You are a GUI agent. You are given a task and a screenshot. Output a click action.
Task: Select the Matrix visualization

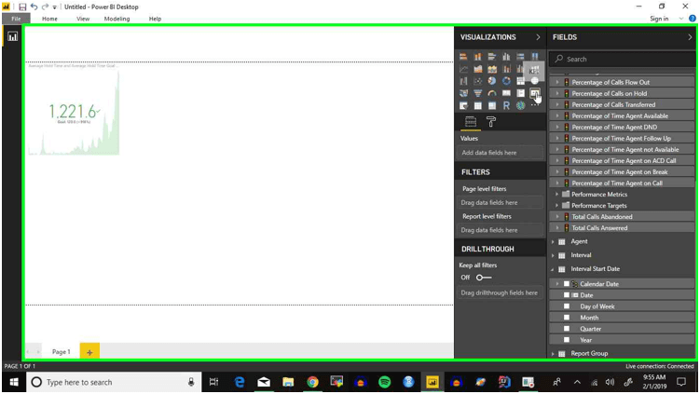coord(492,105)
